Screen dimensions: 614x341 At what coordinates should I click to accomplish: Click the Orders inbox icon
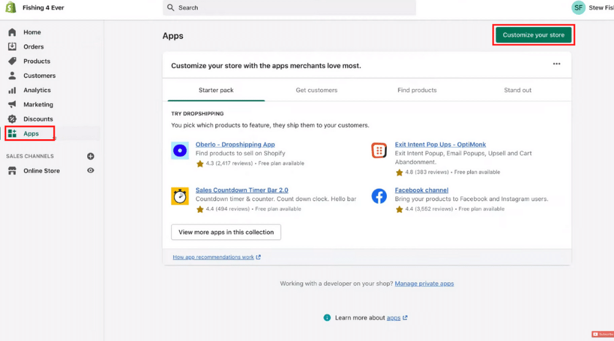(12, 47)
